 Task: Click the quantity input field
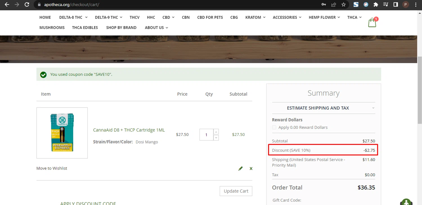206,135
